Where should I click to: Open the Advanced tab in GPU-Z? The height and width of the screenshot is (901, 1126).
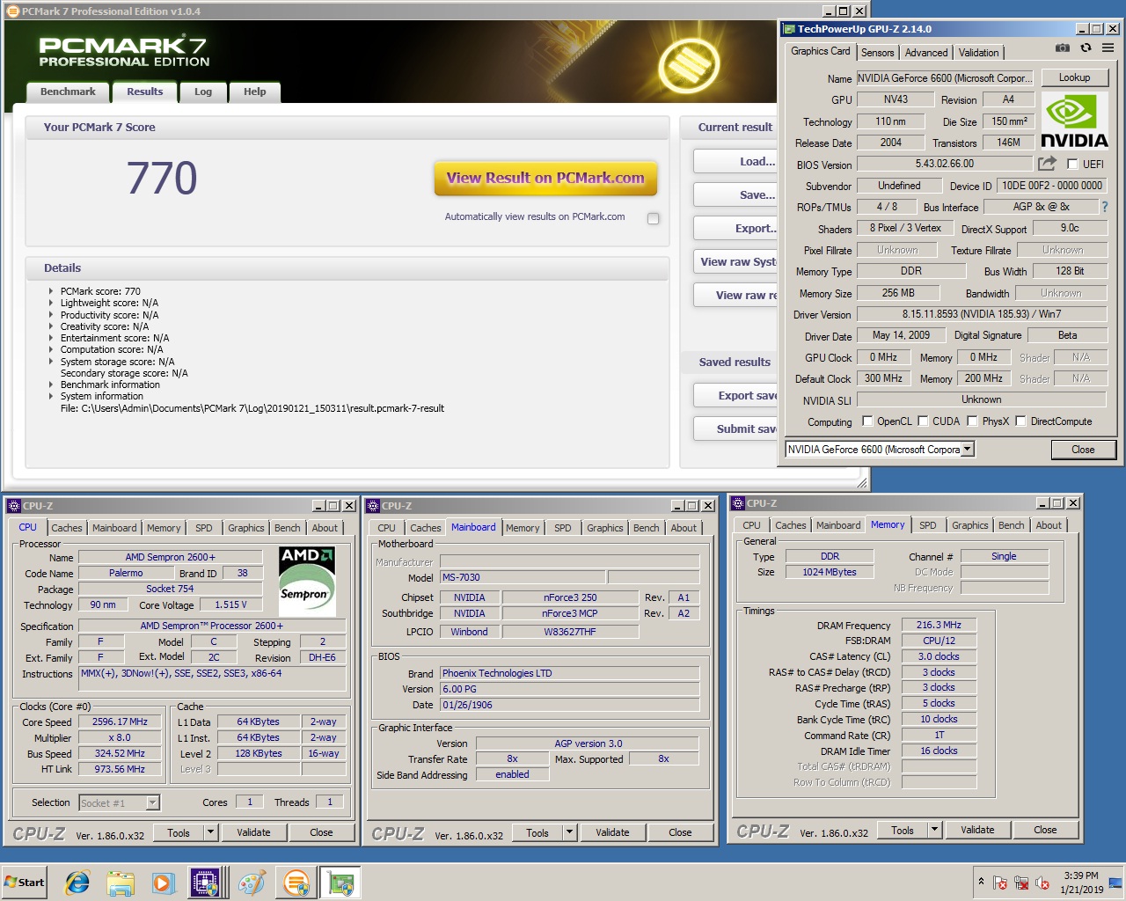(926, 53)
